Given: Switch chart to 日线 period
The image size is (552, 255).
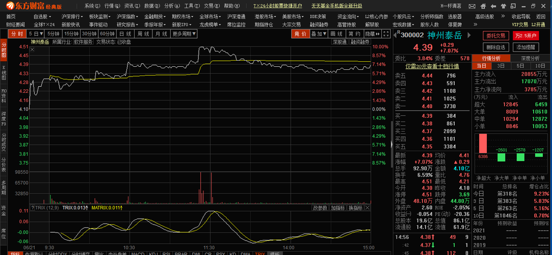Looking at the screenshot, I should pos(125,34).
